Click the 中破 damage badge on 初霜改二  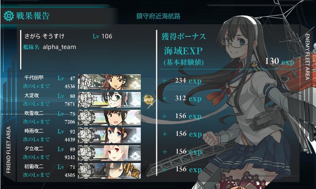click(131, 170)
